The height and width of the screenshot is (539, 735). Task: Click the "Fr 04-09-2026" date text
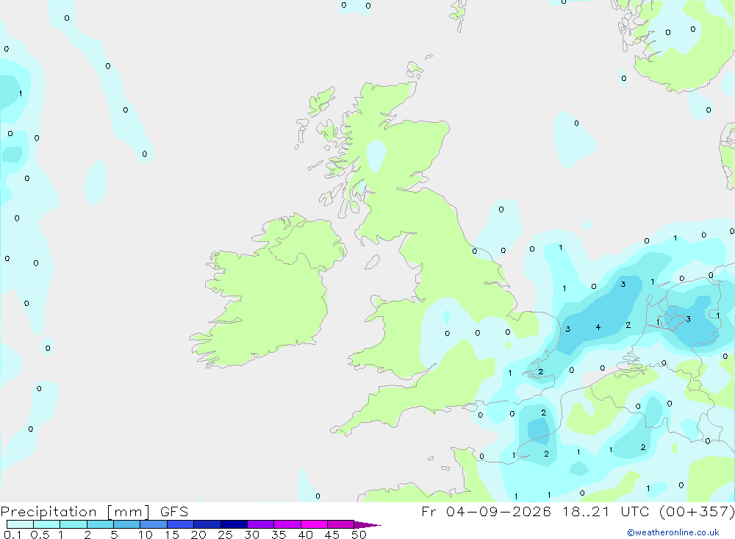[x=486, y=512]
